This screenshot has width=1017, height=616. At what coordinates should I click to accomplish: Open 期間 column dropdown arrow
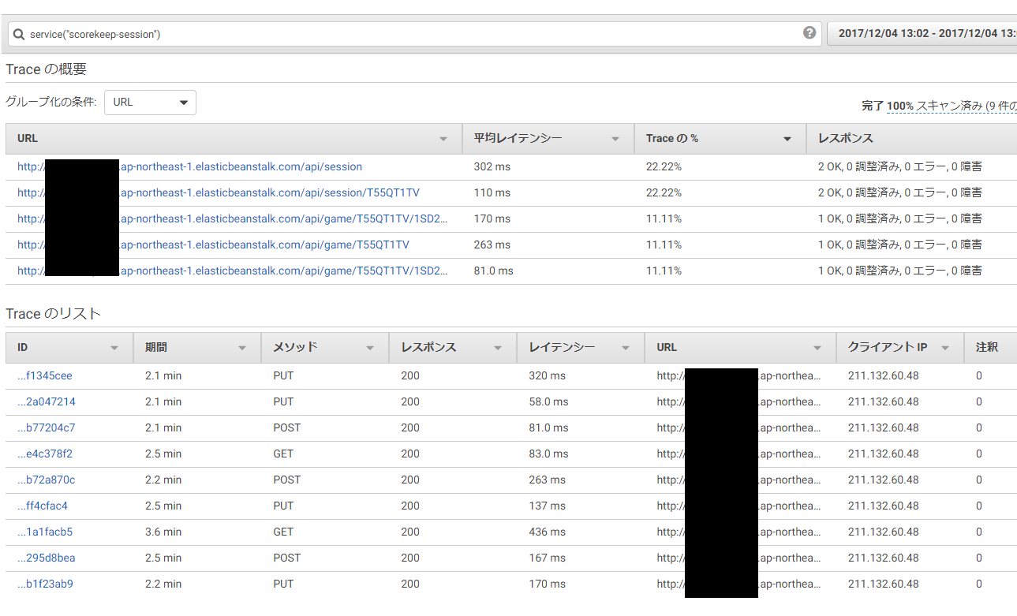[242, 348]
